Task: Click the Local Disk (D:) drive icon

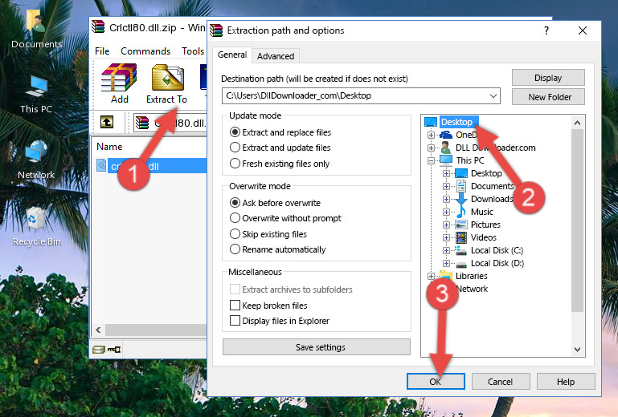Action: coord(461,264)
